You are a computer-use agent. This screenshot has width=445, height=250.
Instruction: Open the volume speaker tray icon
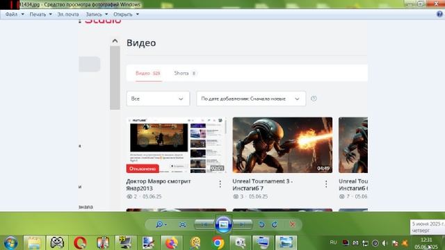click(x=385, y=243)
